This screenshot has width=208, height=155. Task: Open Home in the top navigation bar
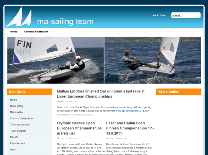(x=14, y=32)
